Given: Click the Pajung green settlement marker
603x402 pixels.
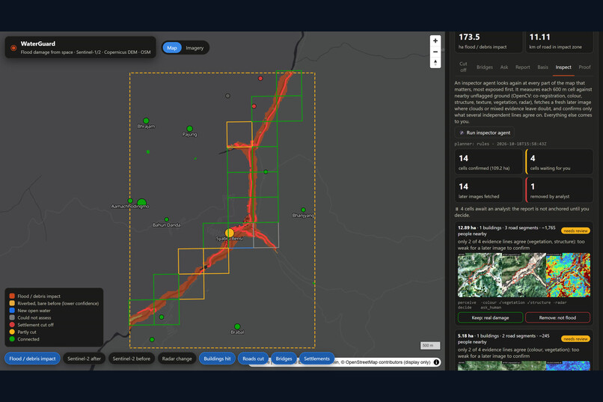Looking at the screenshot, I should click(189, 129).
